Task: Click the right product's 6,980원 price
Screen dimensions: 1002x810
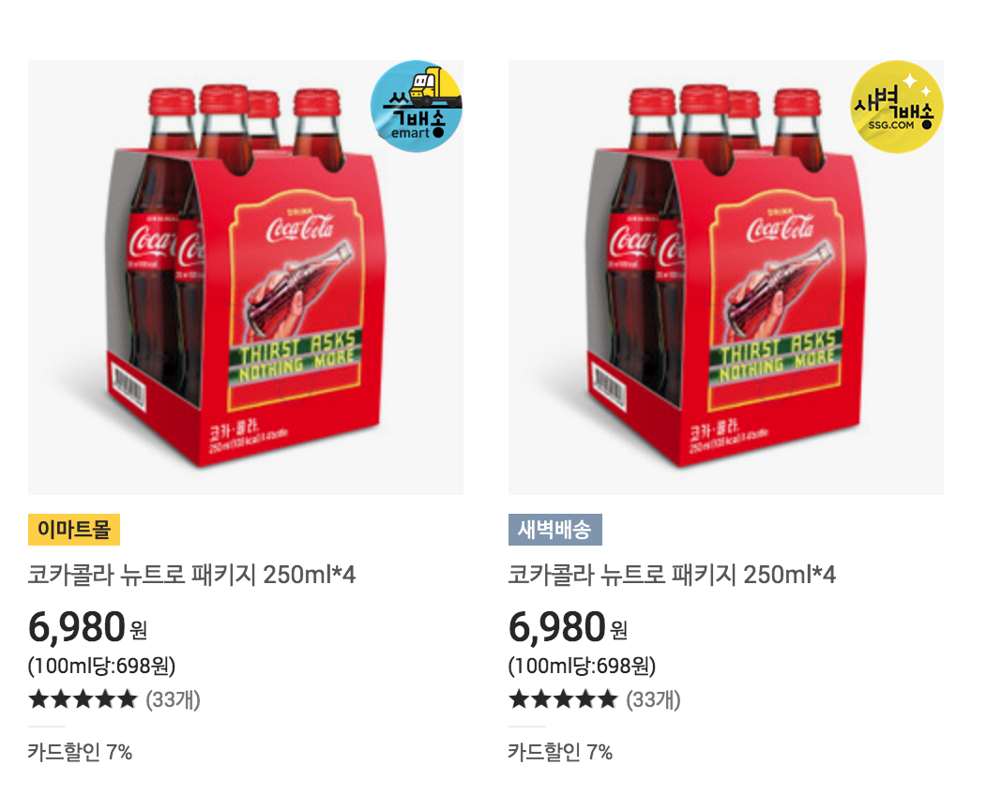Action: pyautogui.click(x=569, y=626)
